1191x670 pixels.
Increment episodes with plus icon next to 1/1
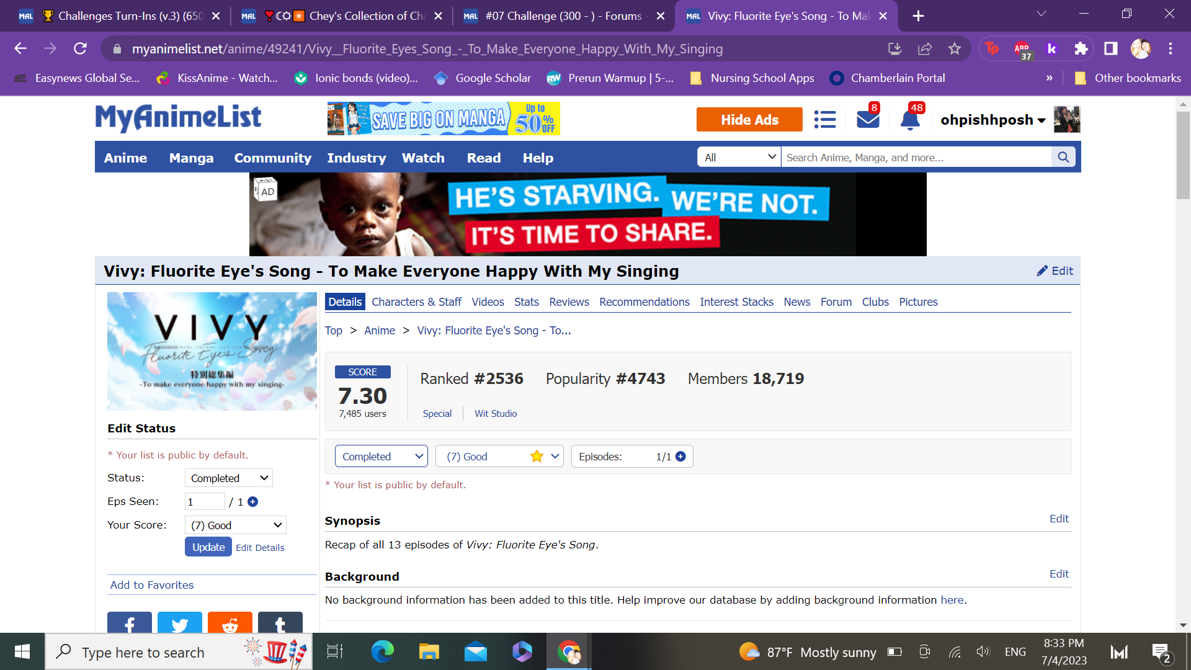coord(680,457)
